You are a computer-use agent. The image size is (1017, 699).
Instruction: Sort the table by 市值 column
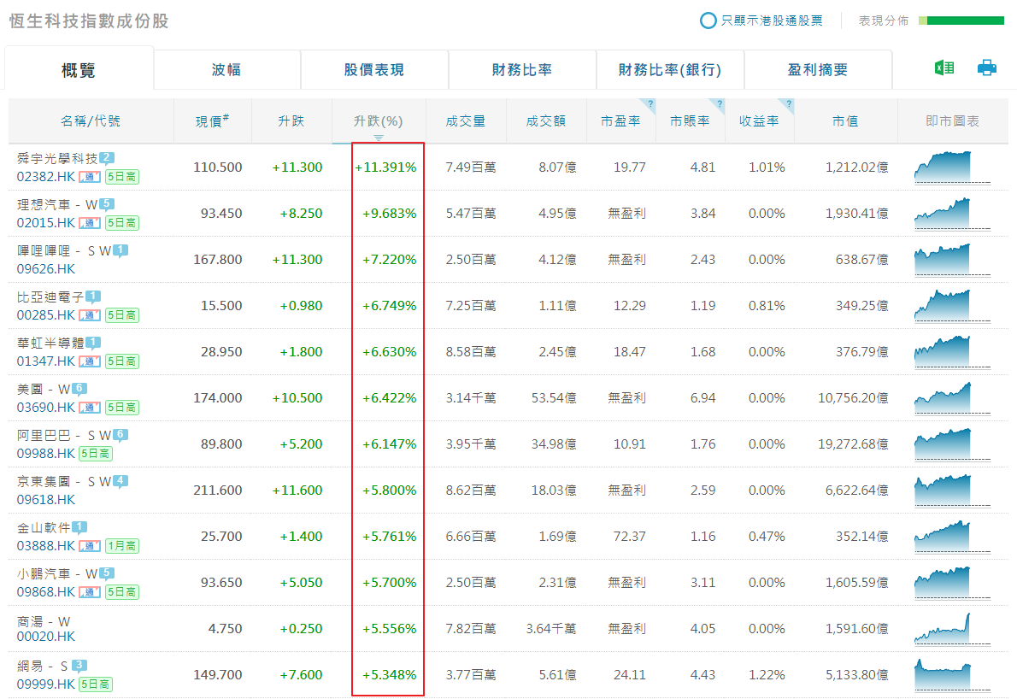click(845, 121)
